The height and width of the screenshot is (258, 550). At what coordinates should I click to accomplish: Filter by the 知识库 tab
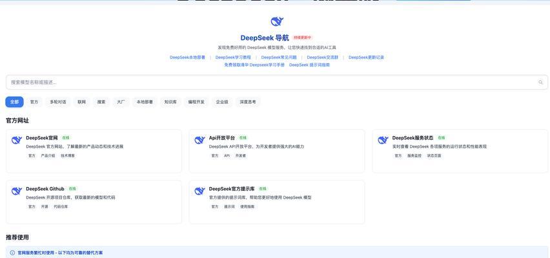point(170,102)
